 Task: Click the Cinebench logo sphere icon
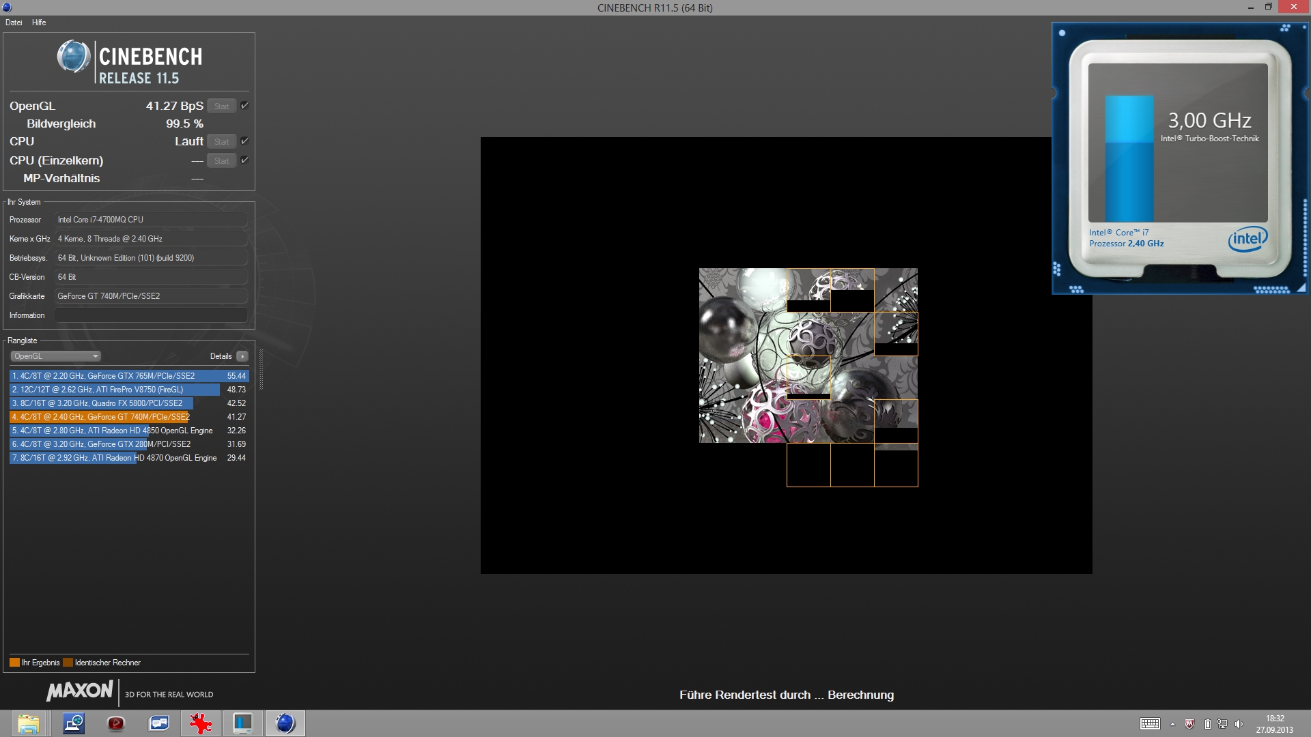click(74, 57)
